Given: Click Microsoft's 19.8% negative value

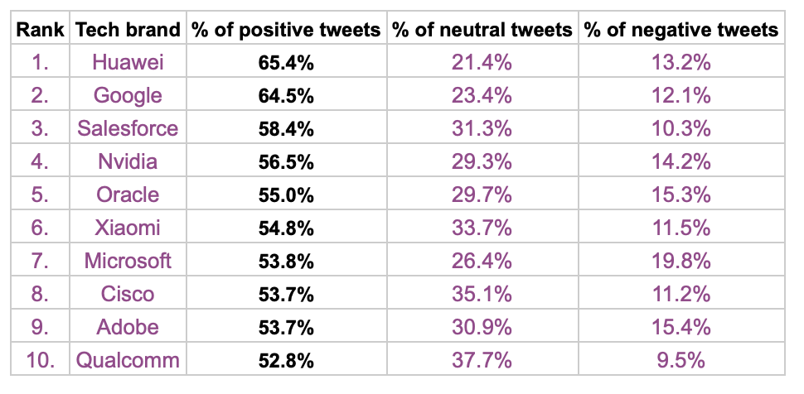Looking at the screenshot, I should coord(681,262).
